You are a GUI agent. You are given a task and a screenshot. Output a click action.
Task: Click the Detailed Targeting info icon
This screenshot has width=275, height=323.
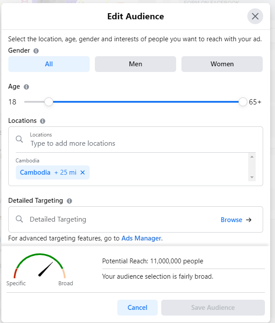point(69,201)
